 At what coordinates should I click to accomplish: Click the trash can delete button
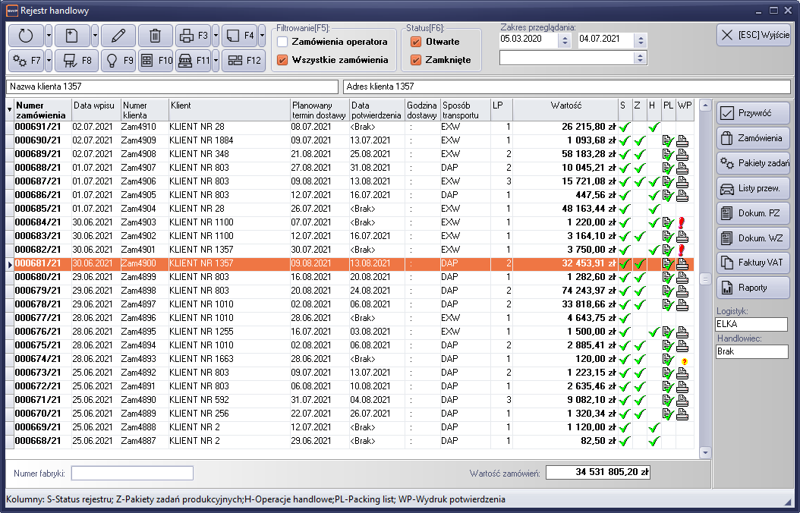tap(155, 35)
